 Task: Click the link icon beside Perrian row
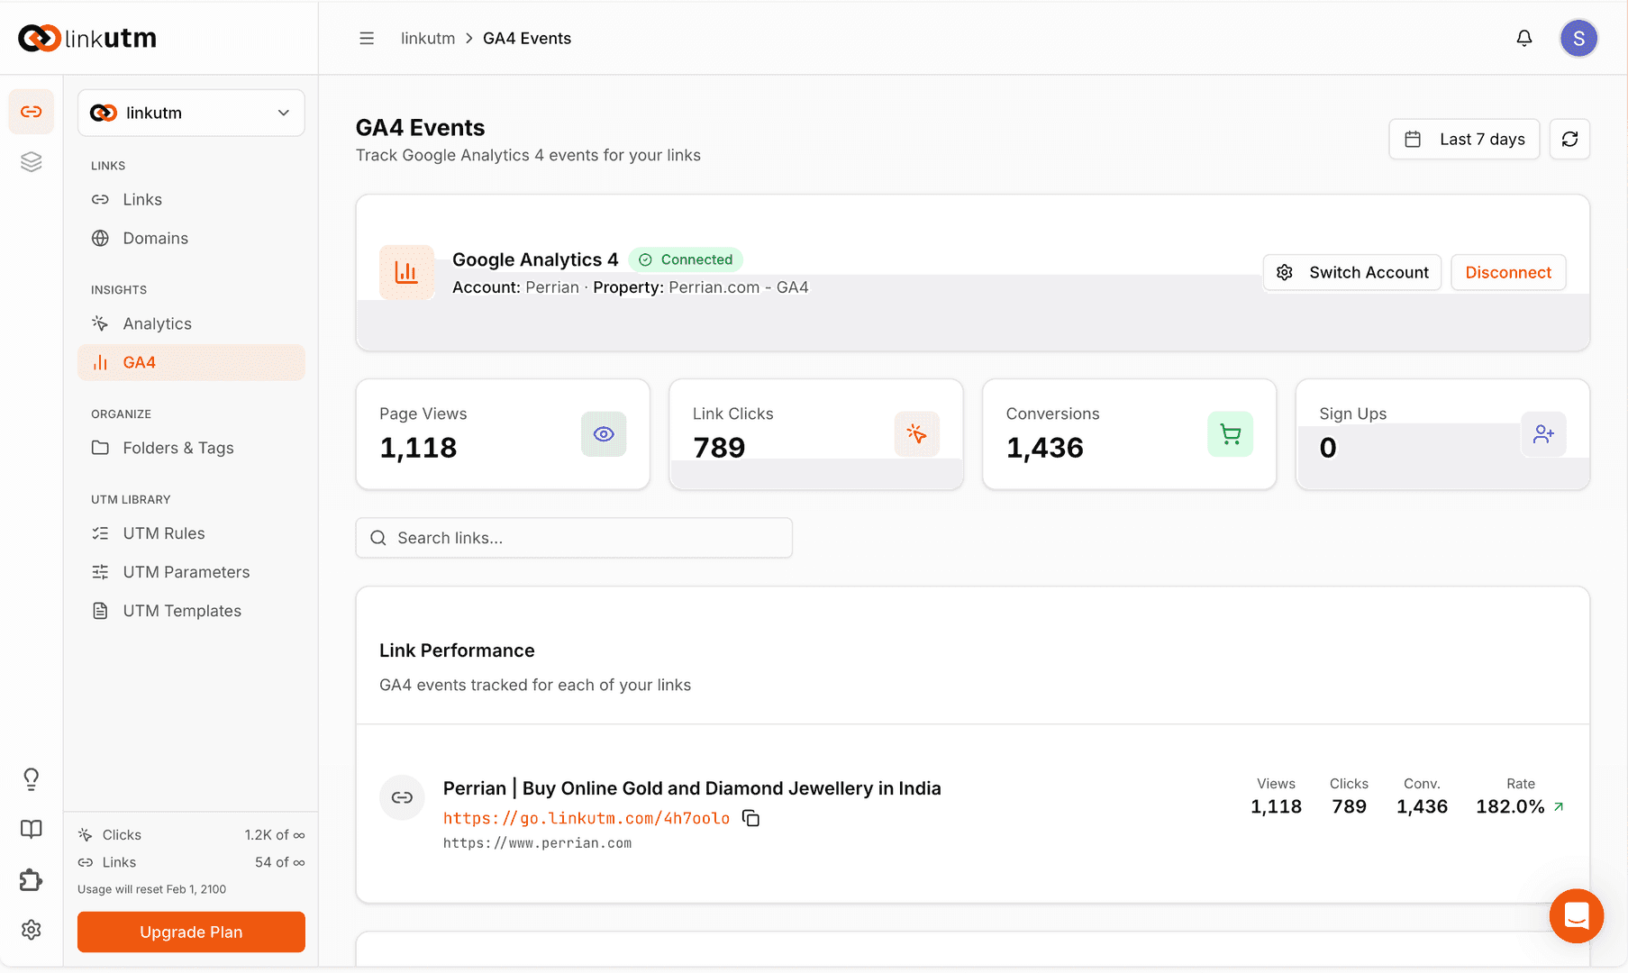(402, 797)
